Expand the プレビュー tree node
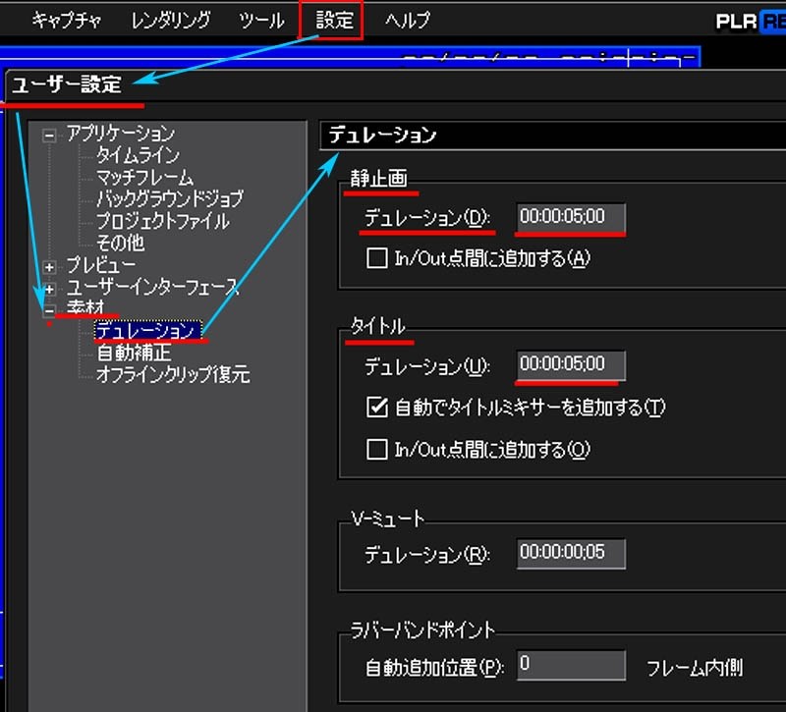 click(x=49, y=267)
